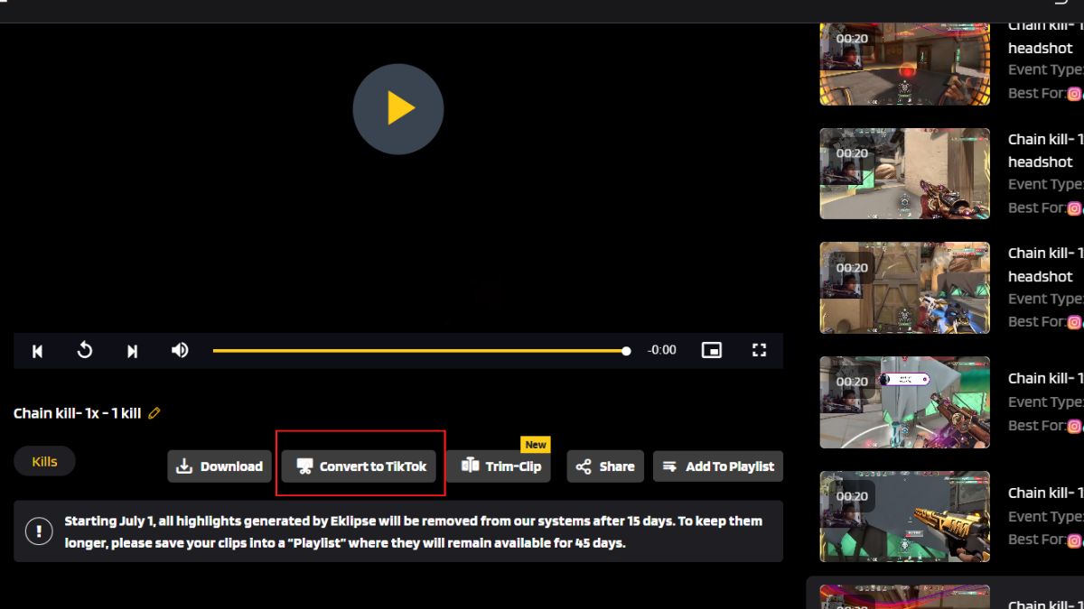Click the Instagram Best For link
The width and height of the screenshot is (1084, 609).
click(1074, 93)
